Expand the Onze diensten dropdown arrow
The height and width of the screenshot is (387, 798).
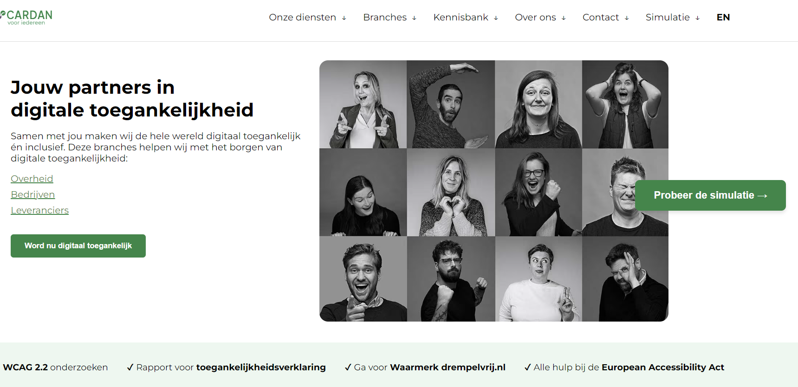click(x=344, y=18)
